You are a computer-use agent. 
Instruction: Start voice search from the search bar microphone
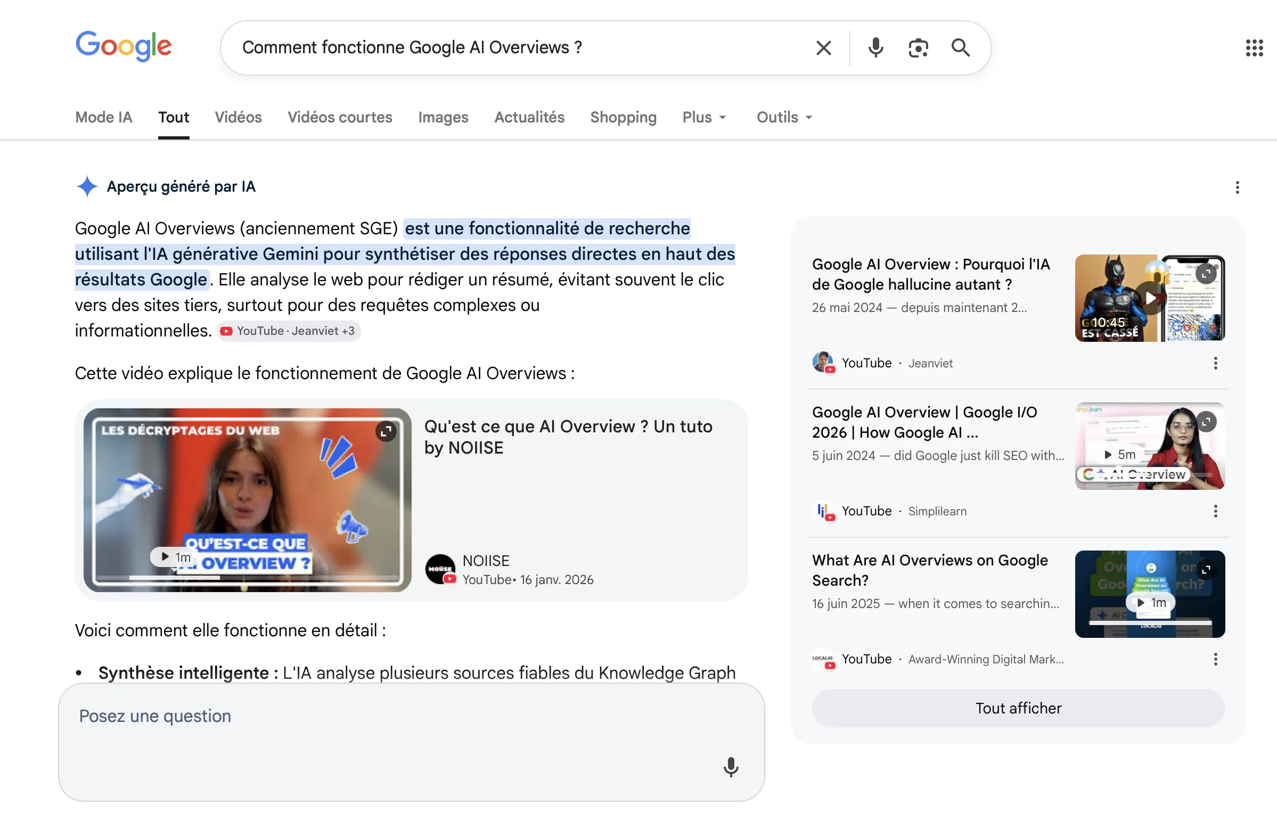[x=875, y=48]
